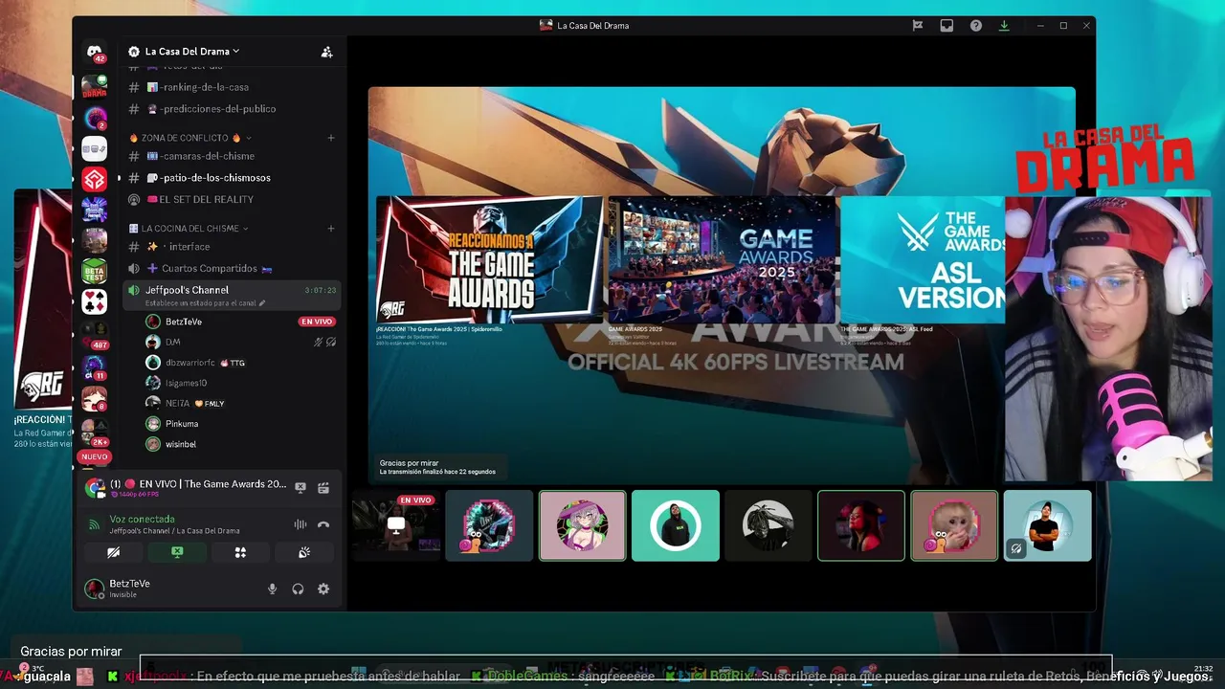Open the server folder with the 2K+ badge
Screen dimensions: 1225x689
point(95,431)
